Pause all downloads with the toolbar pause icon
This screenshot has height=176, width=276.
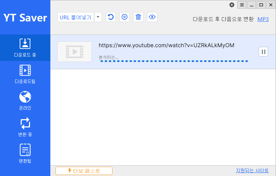click(125, 17)
